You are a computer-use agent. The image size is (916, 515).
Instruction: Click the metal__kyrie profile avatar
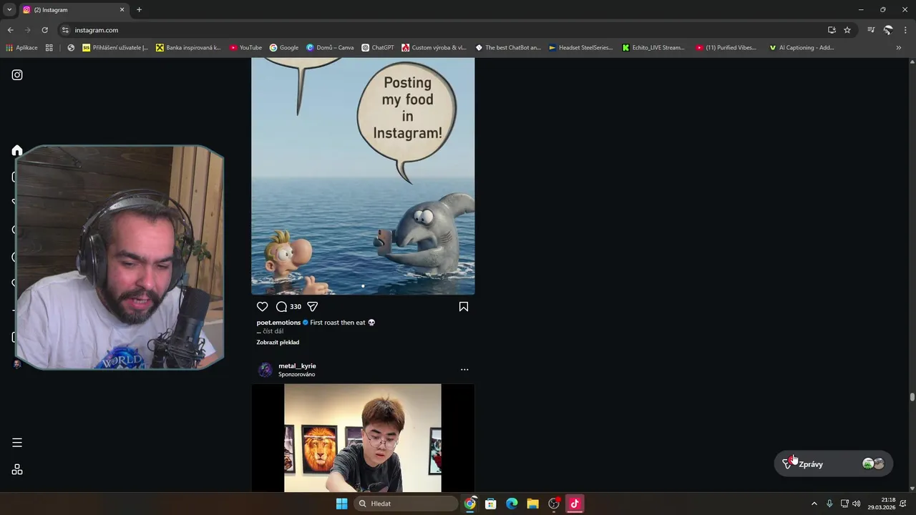tap(265, 370)
